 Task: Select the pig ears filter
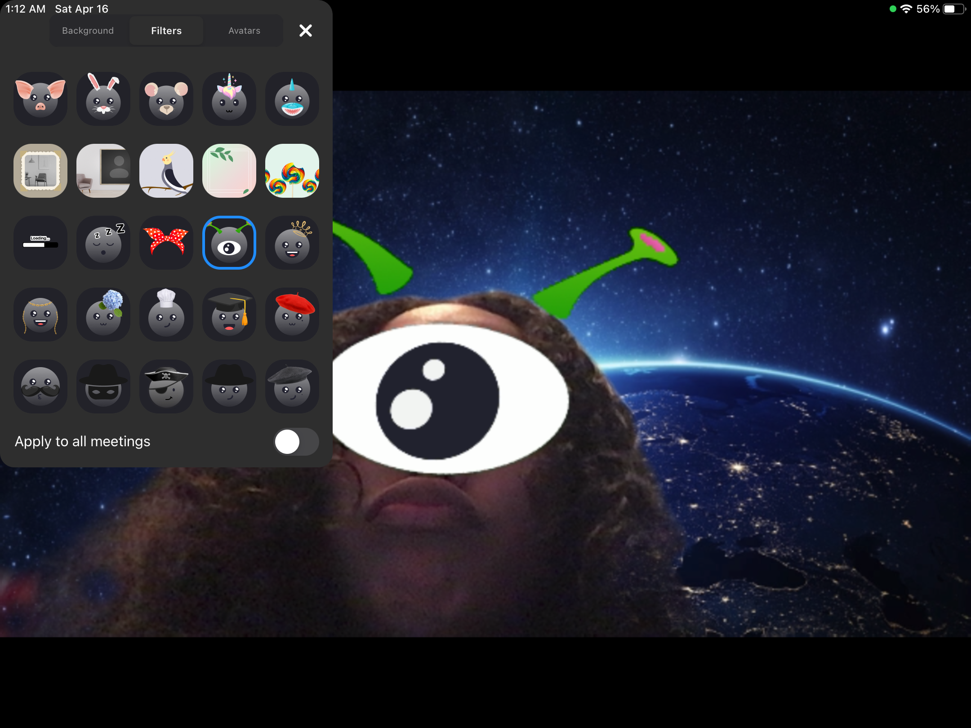[40, 99]
